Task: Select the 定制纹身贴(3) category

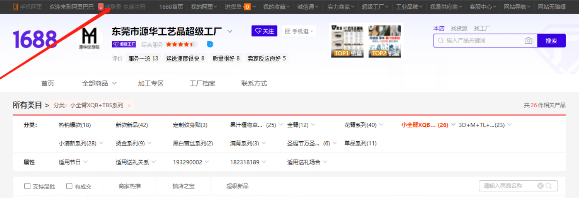Action: (190, 125)
